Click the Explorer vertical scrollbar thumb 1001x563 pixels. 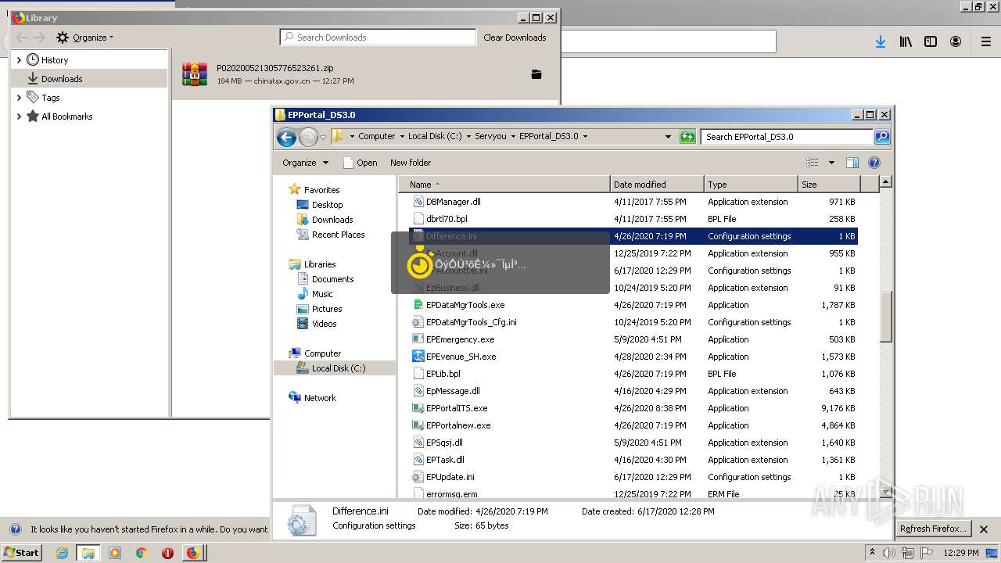(x=886, y=317)
